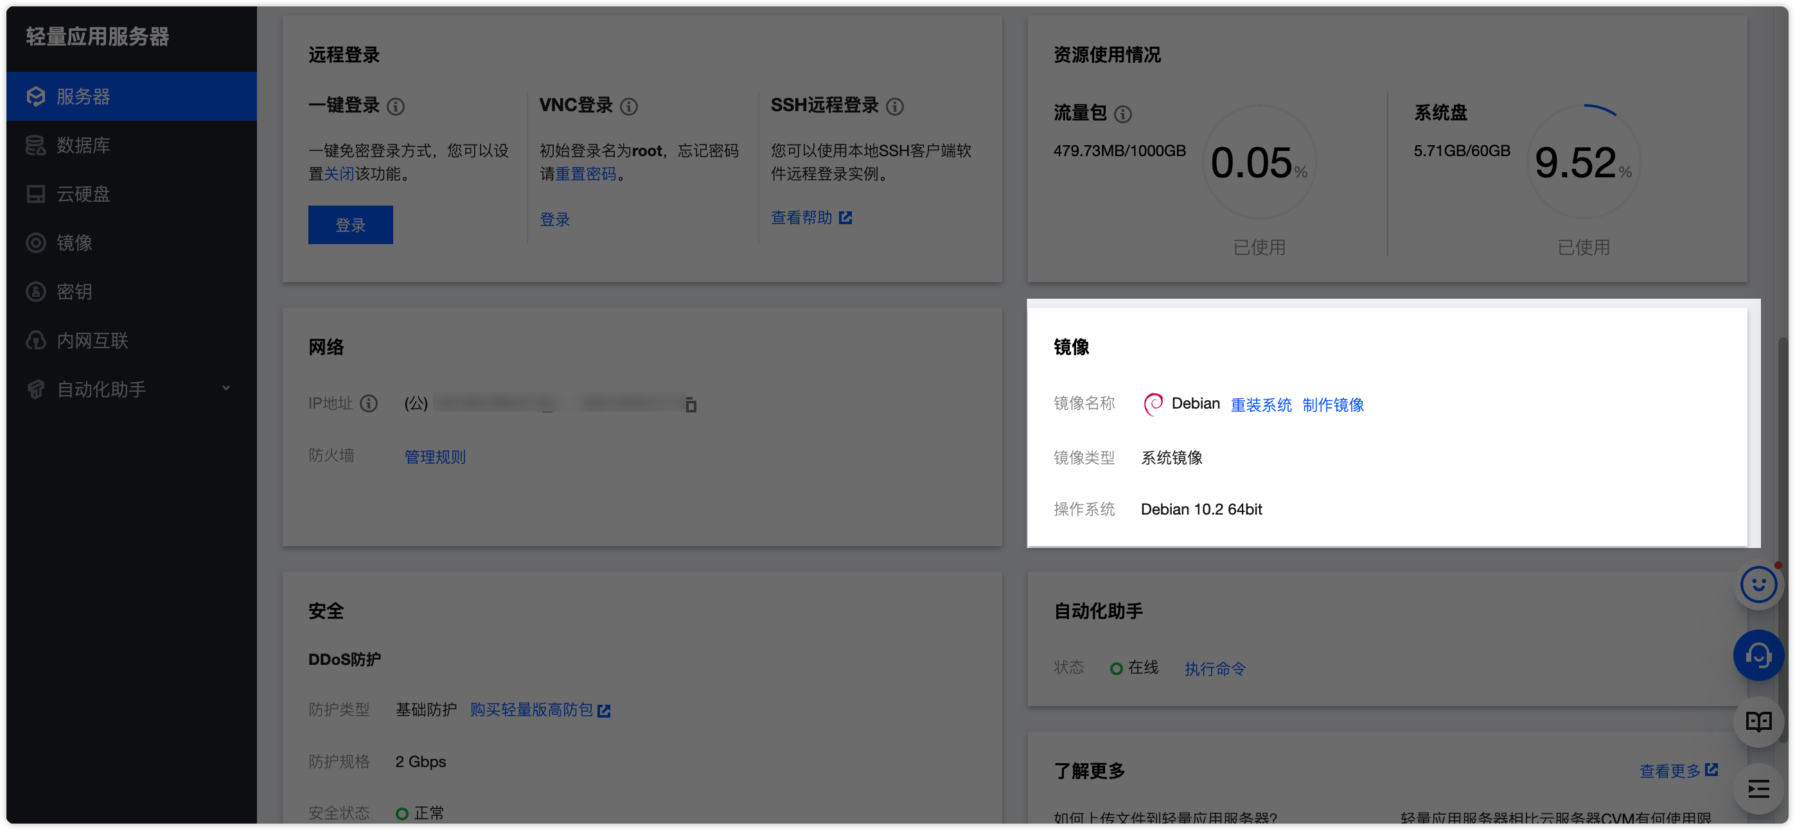Open the 数据库 sidebar item

tap(131, 145)
